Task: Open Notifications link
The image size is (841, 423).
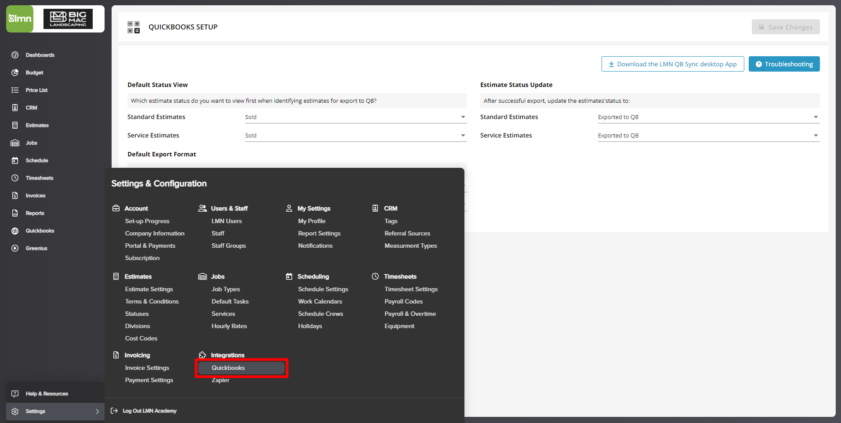Action: (315, 246)
